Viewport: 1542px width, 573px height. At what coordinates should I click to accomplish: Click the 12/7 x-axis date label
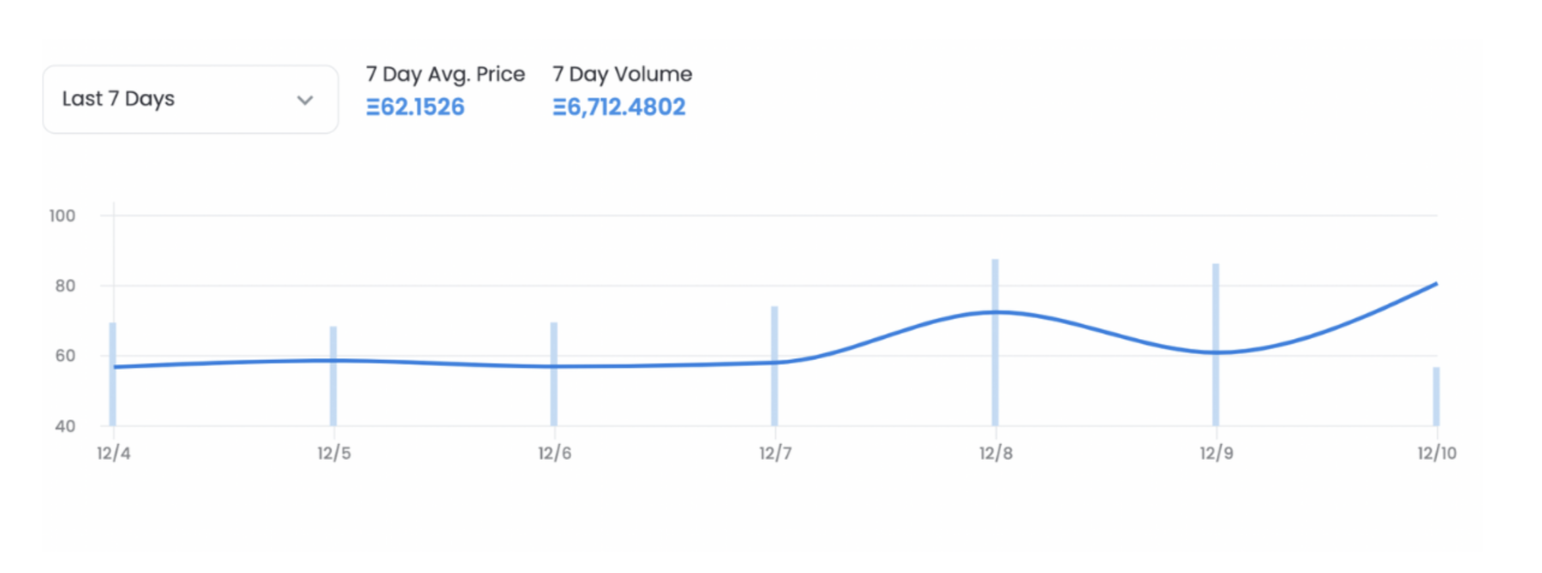(x=775, y=453)
